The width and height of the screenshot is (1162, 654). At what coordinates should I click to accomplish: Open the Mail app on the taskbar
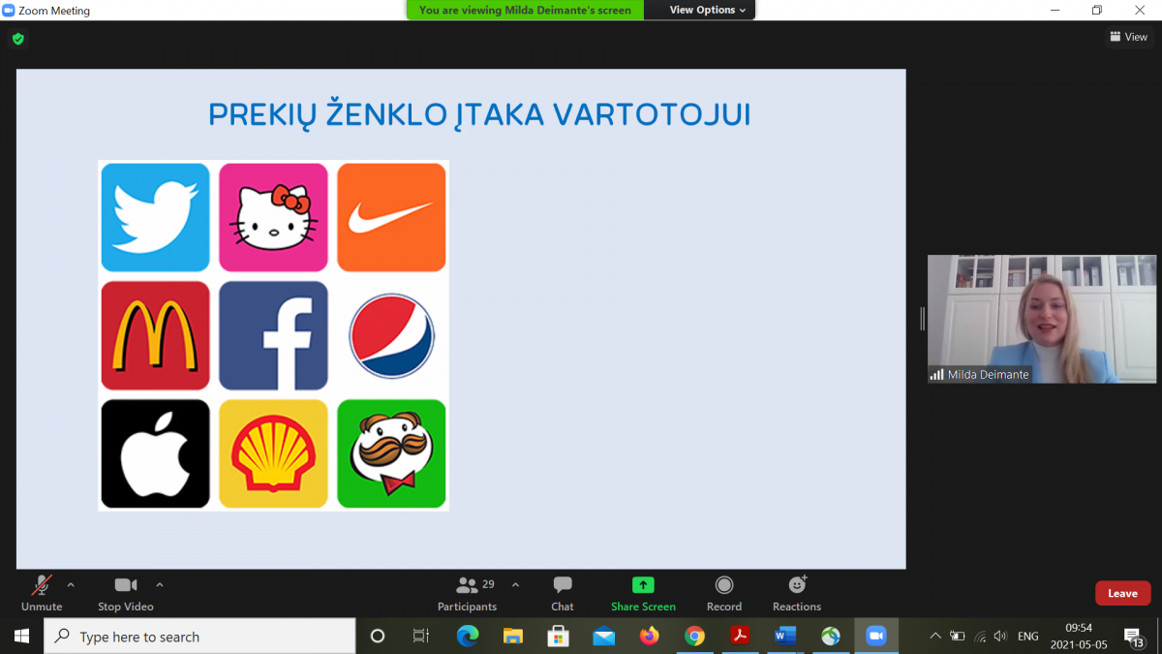click(x=604, y=636)
